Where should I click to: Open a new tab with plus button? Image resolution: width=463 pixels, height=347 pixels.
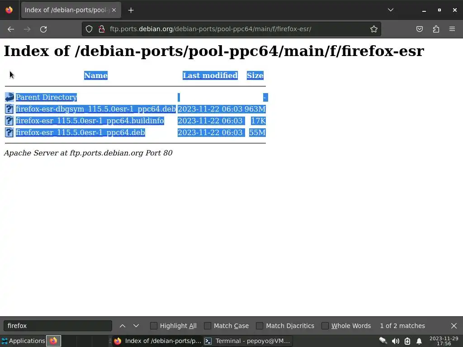click(131, 10)
